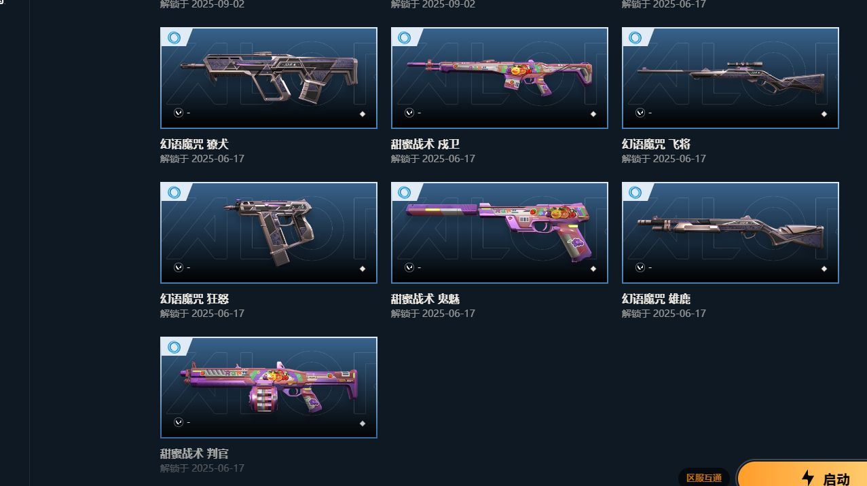Click the blue circle badge on 幻语魔咒 雄鹿 card
Screen dimensions: 867x486
[x=635, y=193]
